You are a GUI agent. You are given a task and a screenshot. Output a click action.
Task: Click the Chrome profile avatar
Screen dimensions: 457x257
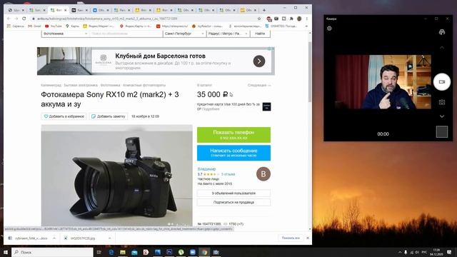click(299, 19)
